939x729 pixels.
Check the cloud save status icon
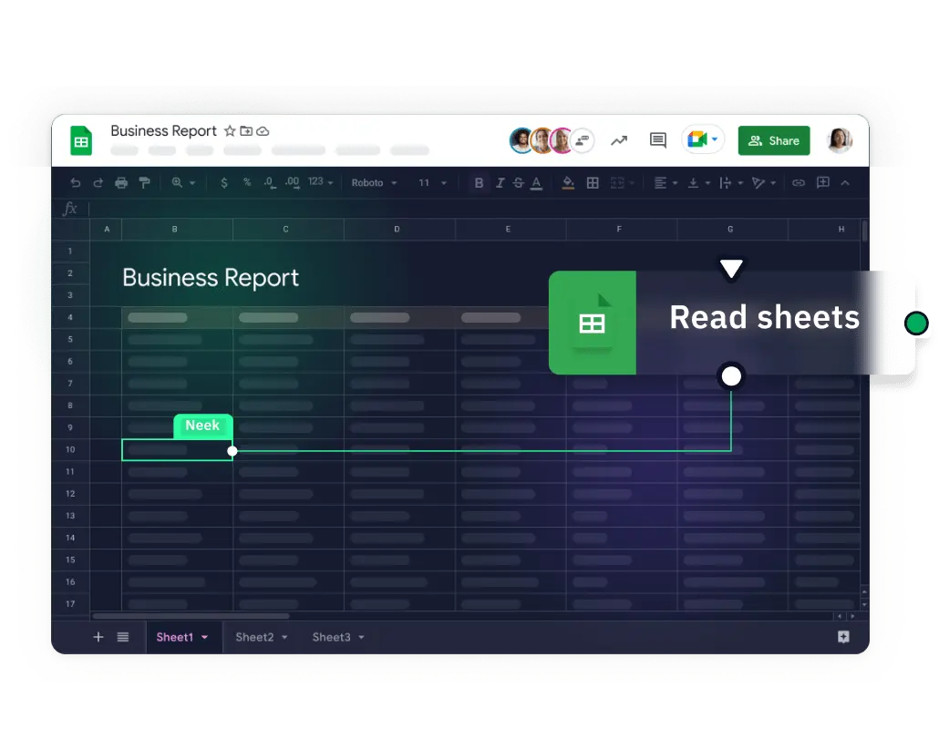pos(263,131)
